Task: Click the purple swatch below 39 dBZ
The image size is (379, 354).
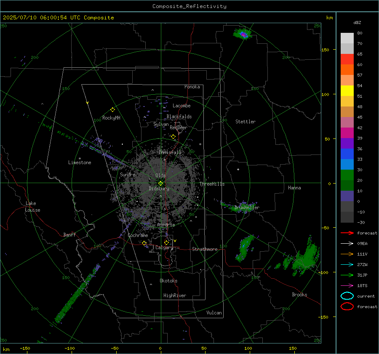Action: click(x=347, y=143)
